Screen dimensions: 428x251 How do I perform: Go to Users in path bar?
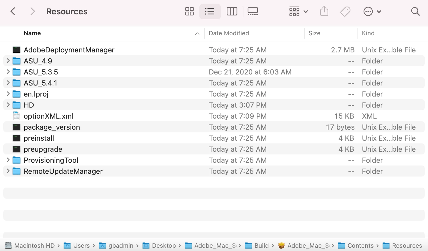[77, 245]
